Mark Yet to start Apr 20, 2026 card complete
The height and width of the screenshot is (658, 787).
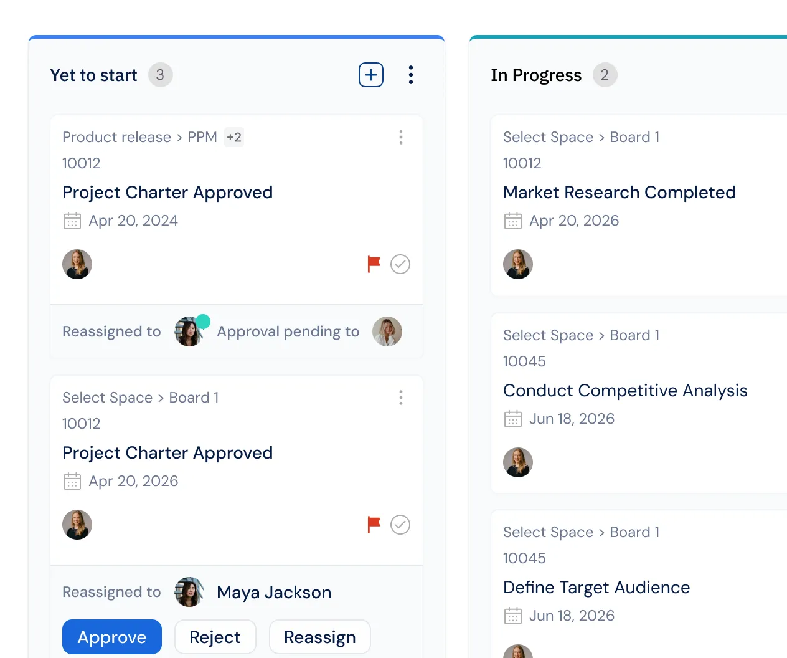(x=400, y=525)
